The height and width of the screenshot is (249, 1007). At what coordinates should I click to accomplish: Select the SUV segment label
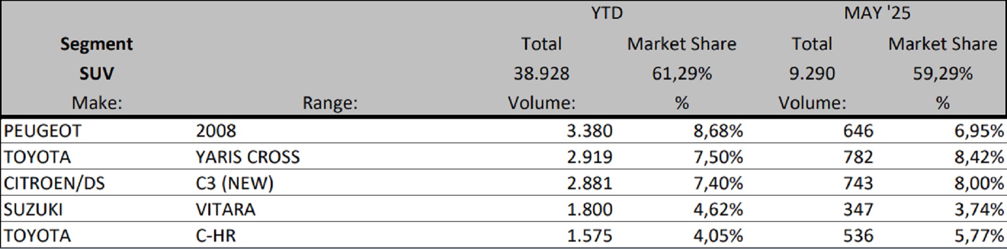point(97,73)
